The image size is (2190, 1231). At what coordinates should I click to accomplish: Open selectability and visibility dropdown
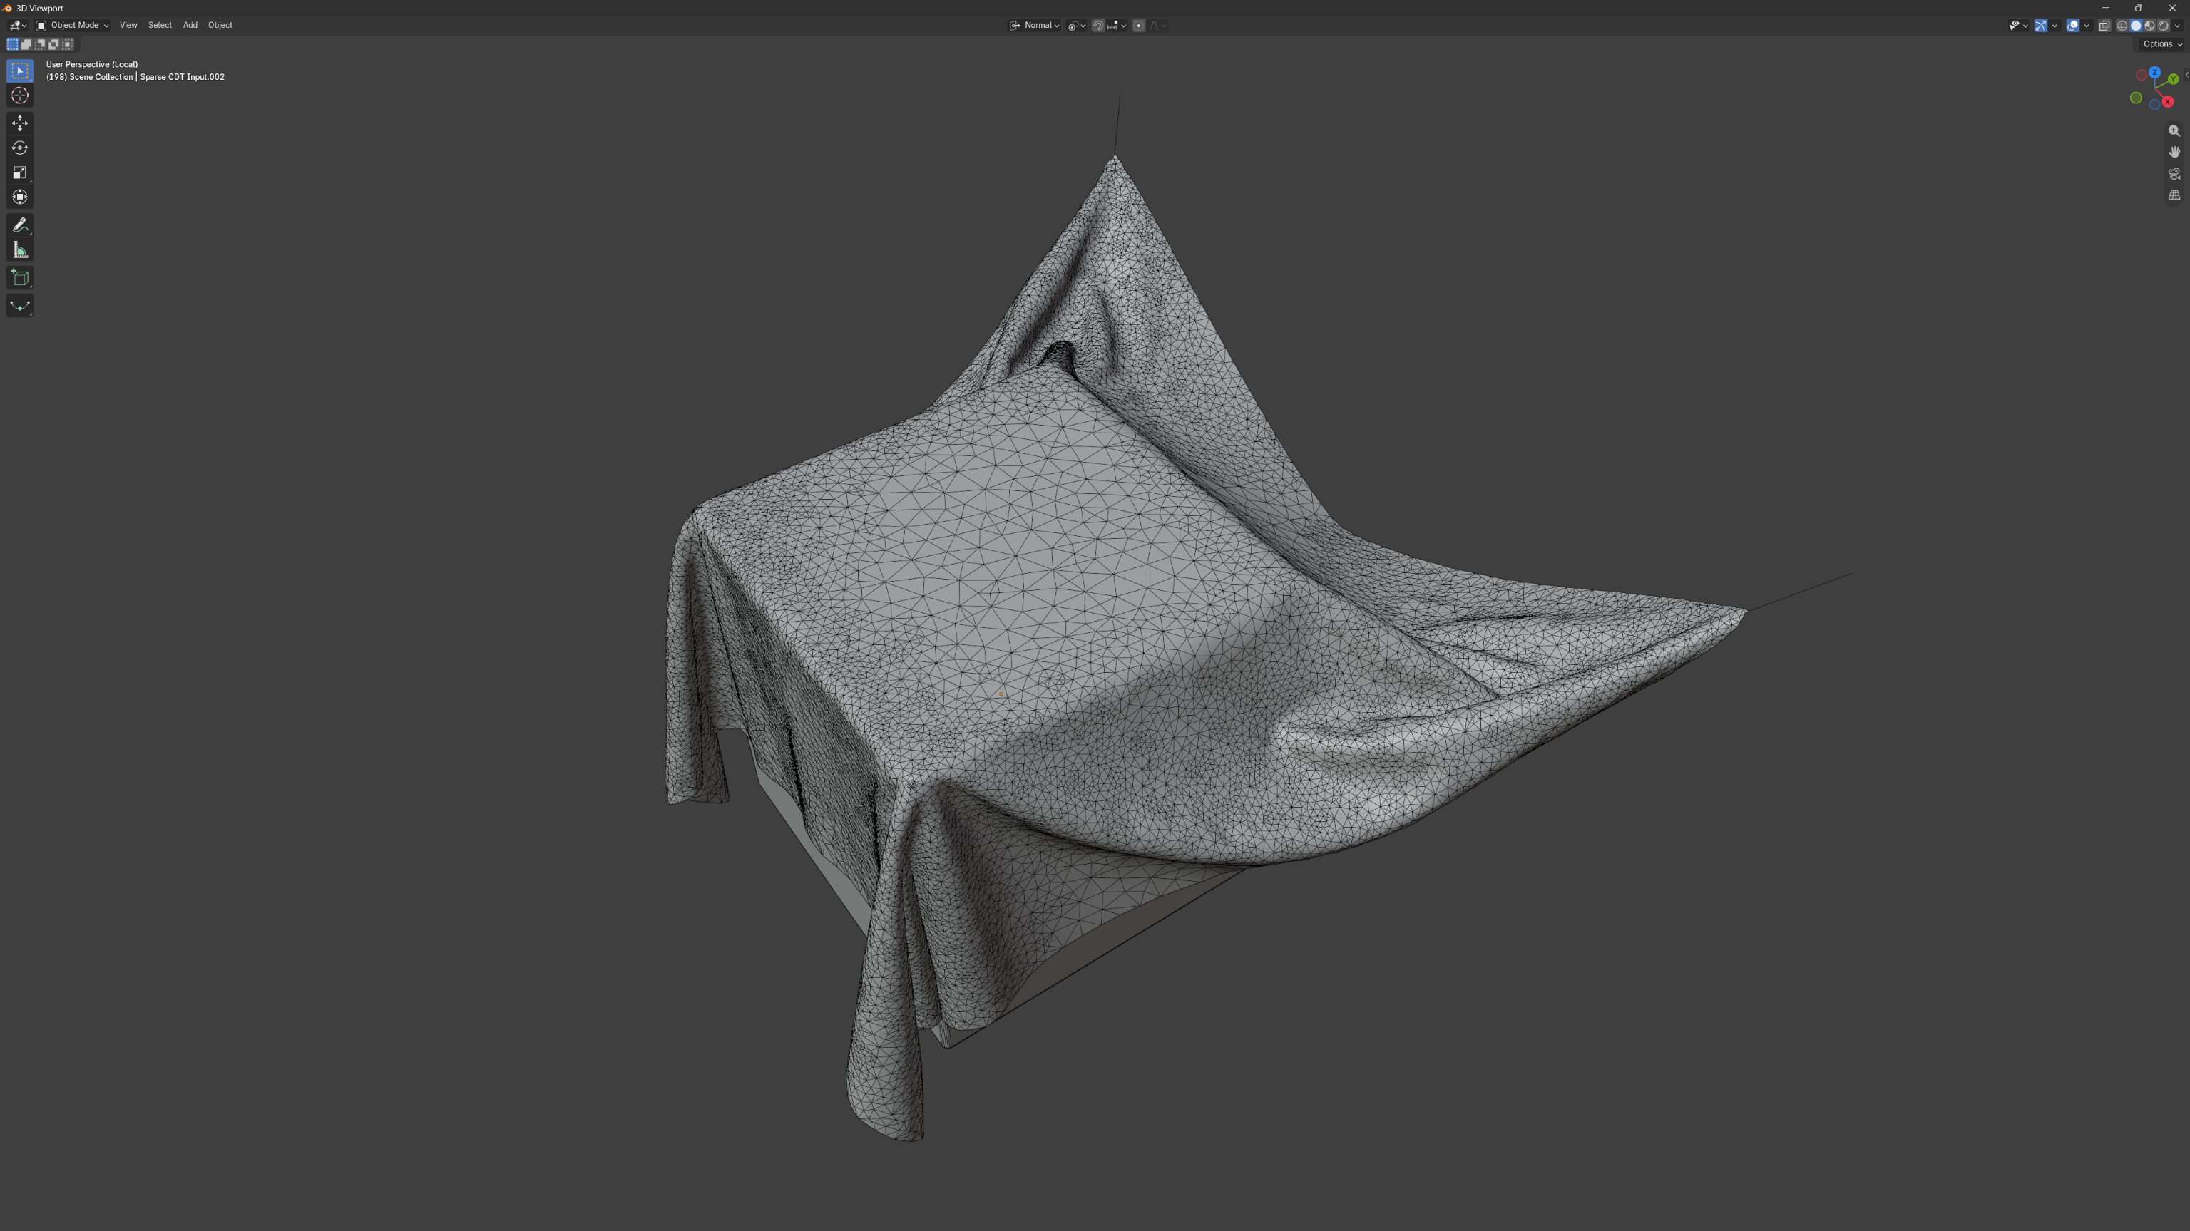(2018, 26)
